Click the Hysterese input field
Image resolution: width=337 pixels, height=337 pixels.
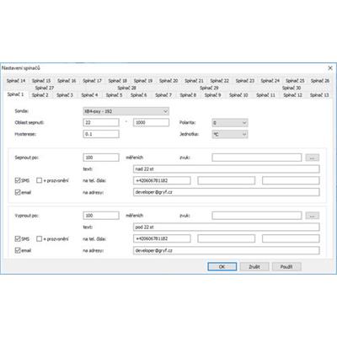click(x=101, y=134)
